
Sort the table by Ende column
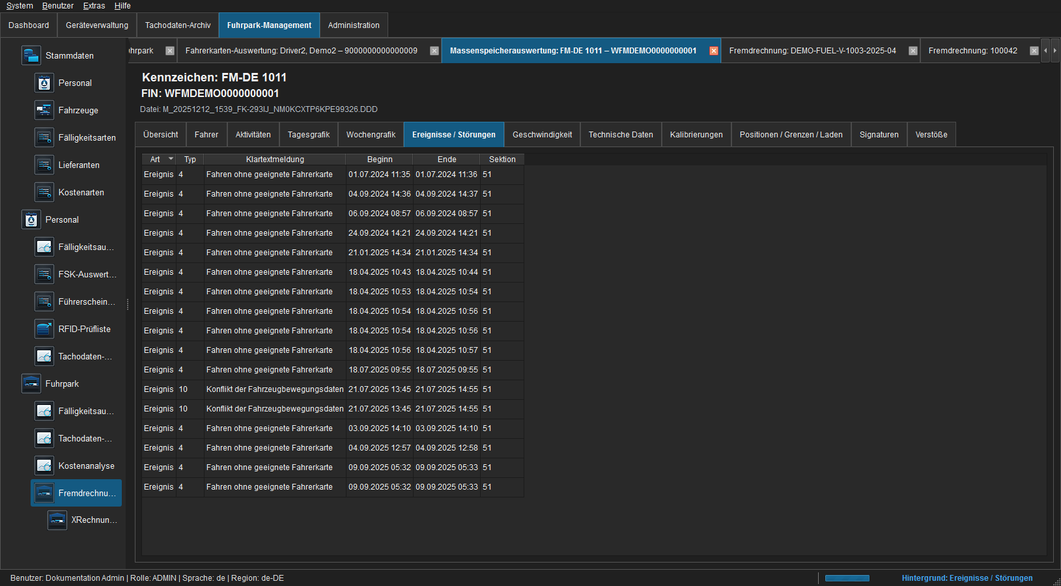(x=447, y=159)
